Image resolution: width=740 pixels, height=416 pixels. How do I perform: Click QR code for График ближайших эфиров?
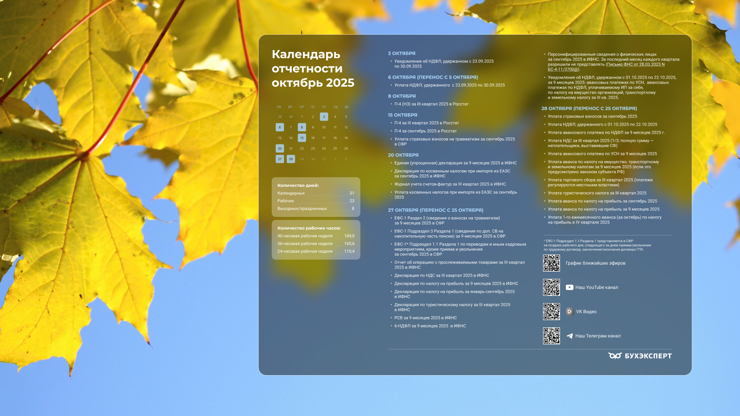tap(551, 263)
